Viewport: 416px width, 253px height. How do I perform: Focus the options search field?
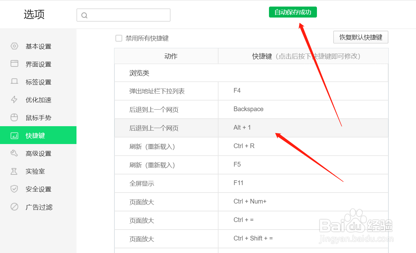[124, 15]
